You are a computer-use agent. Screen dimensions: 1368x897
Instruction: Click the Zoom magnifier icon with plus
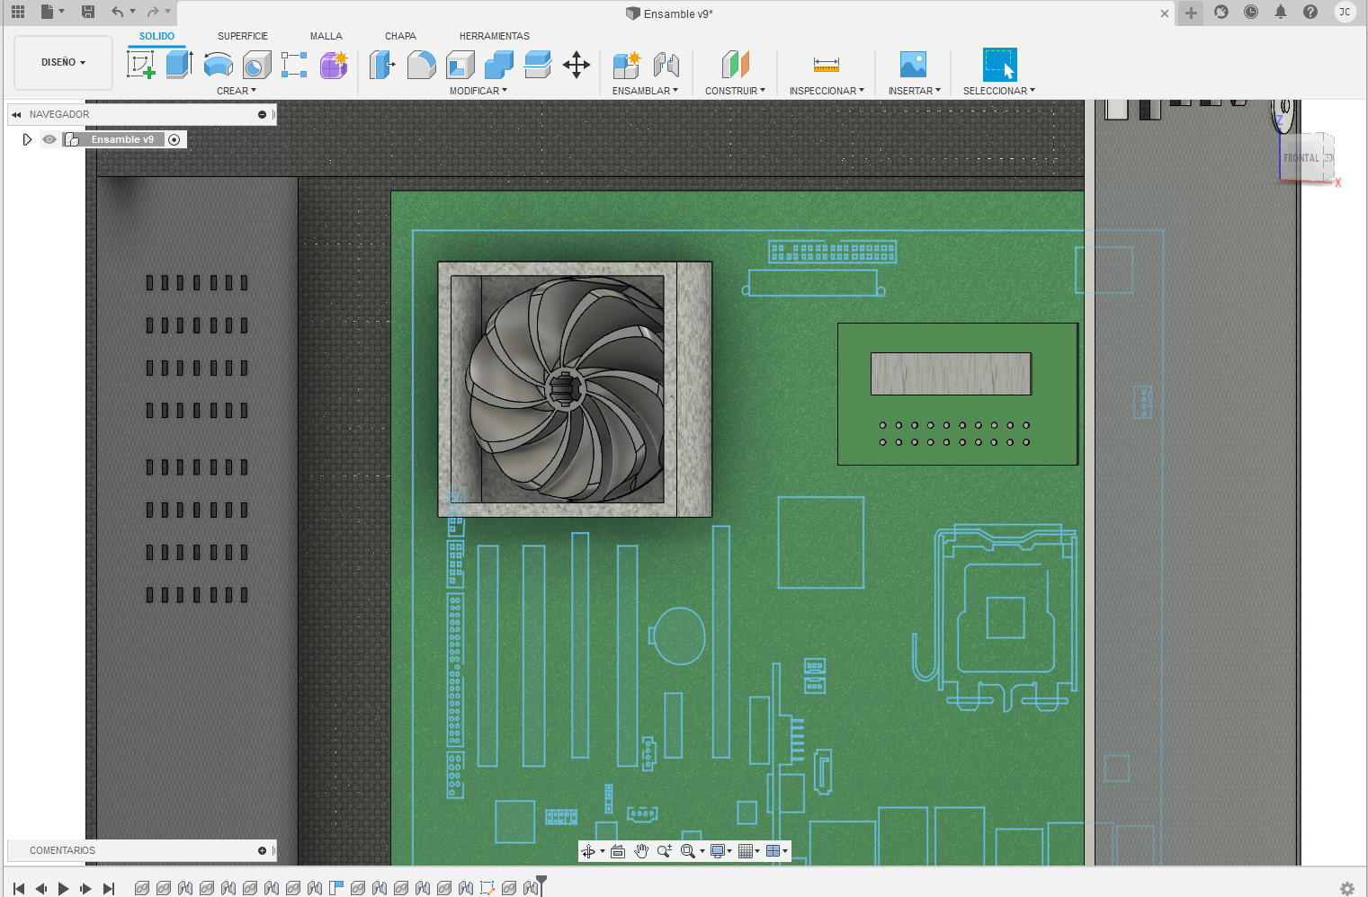(665, 851)
